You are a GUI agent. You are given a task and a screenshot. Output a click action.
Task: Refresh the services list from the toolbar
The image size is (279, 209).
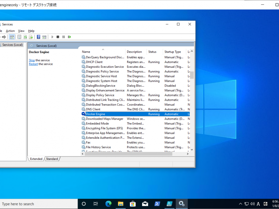[25, 37]
